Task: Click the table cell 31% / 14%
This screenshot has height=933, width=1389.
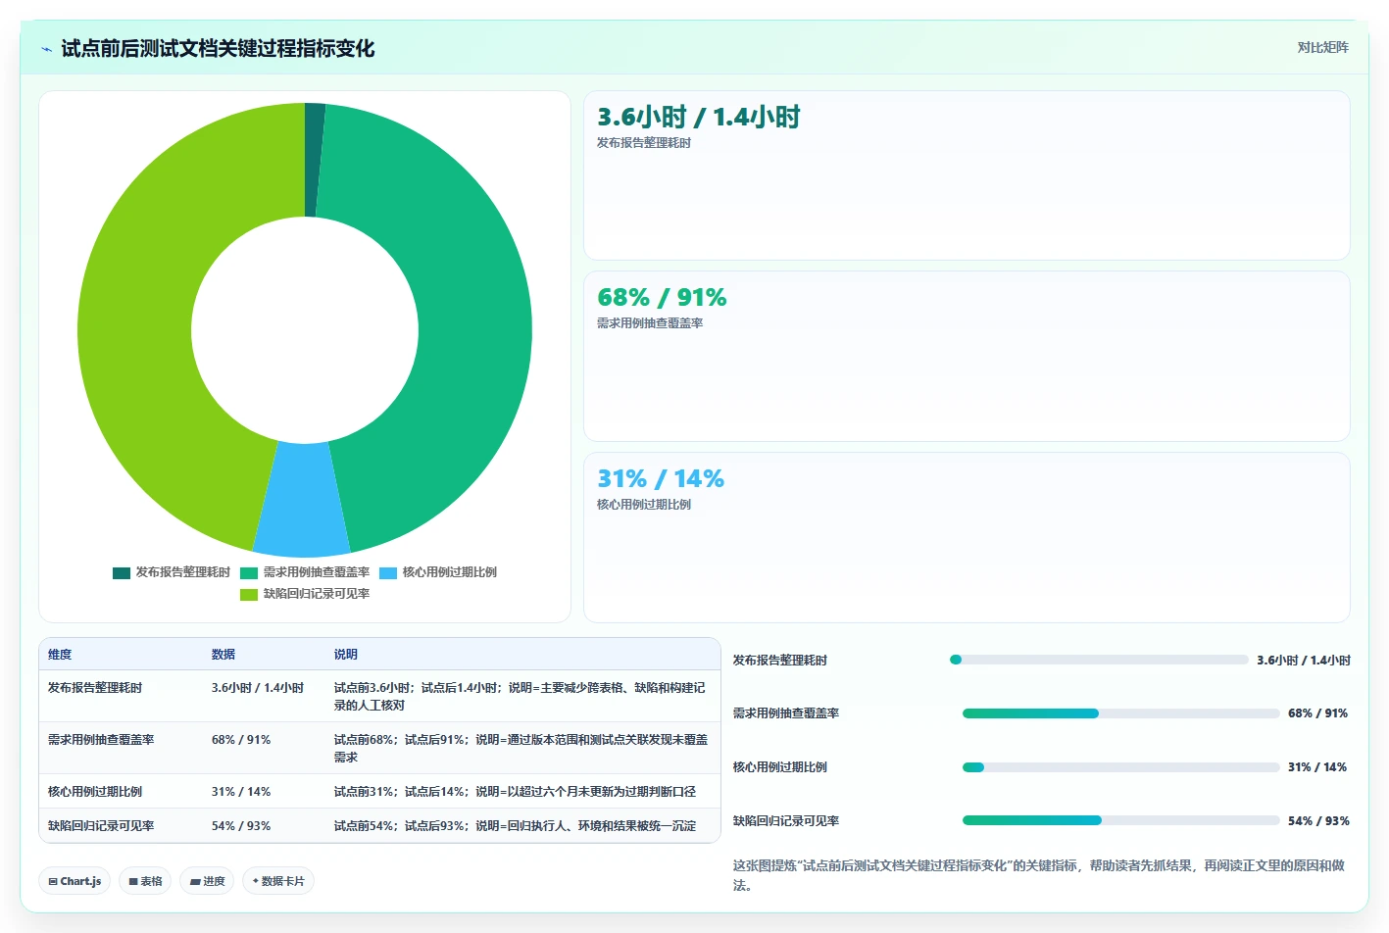Action: 241,792
